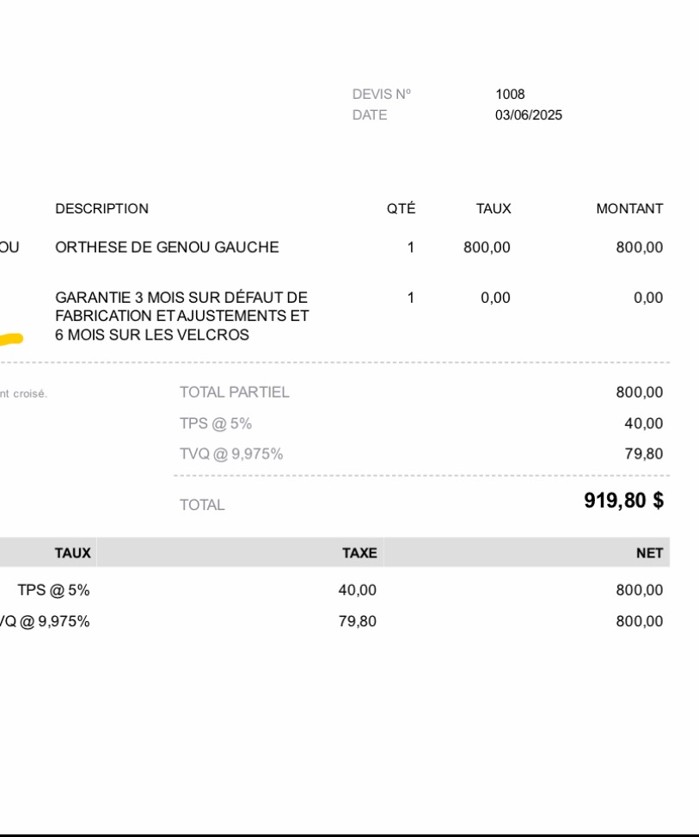This screenshot has height=837, width=699.
Task: Click the 800,00 rate of the orthese line
Action: pos(487,248)
